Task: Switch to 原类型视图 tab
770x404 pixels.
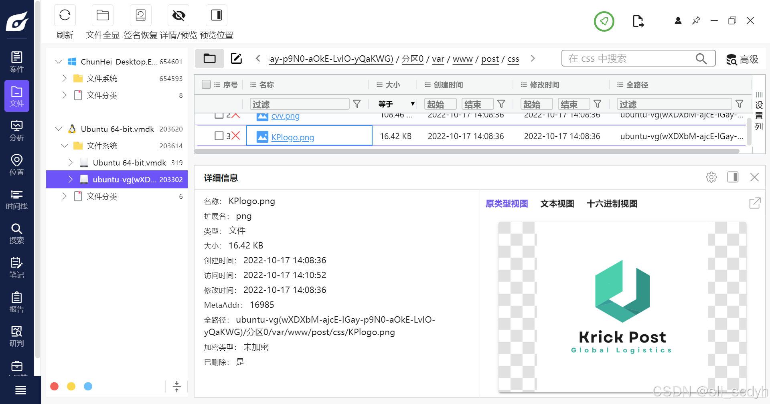Action: 507,204
